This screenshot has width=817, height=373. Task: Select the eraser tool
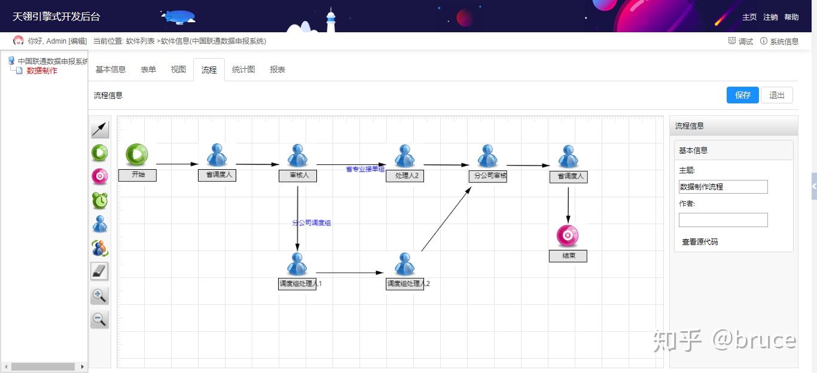(100, 271)
